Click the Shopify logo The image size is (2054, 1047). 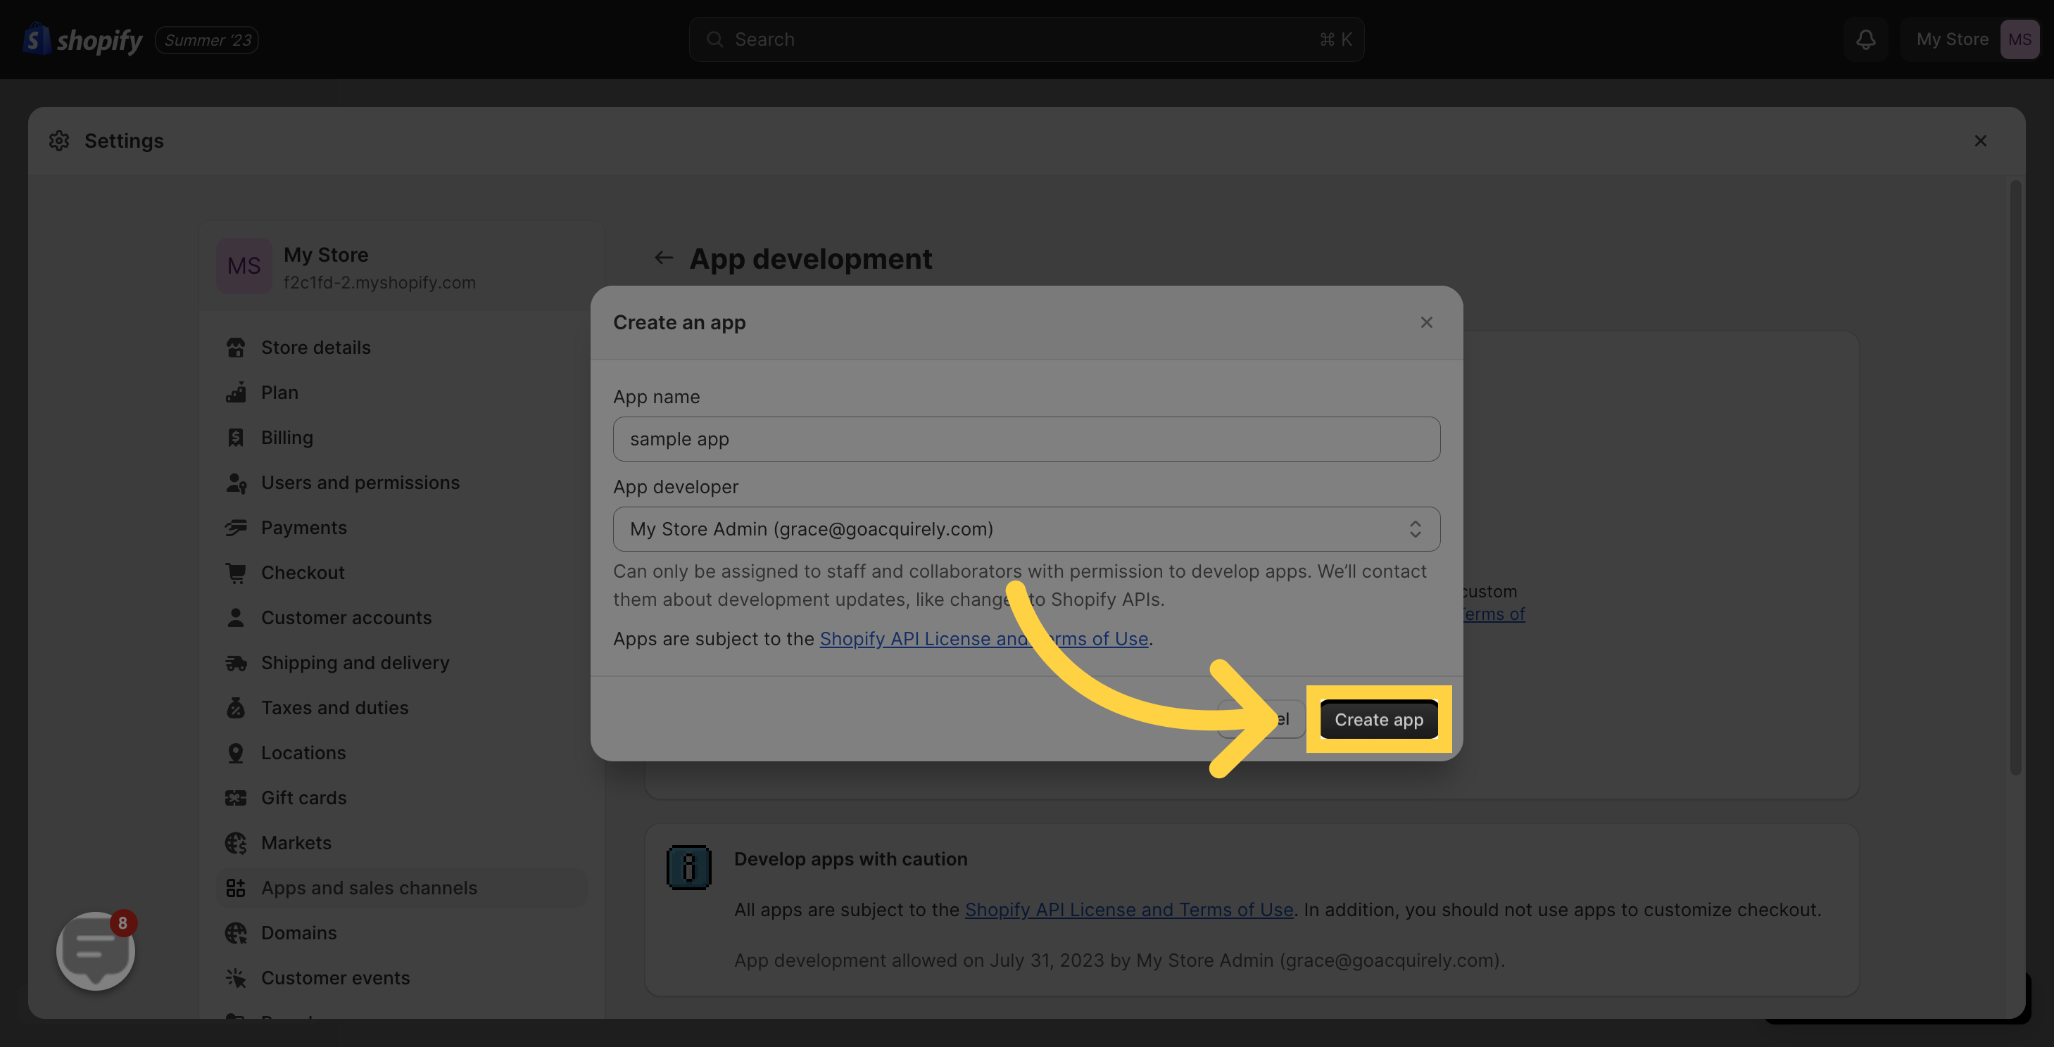coord(83,39)
